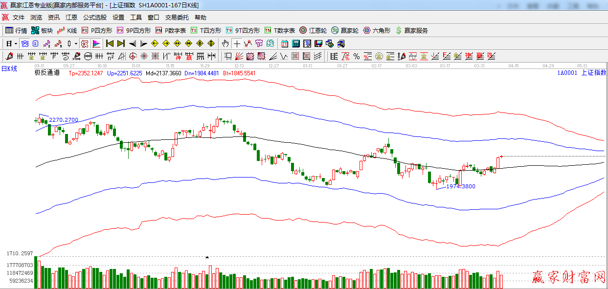
Task: Toggle the red 权 adjustment button
Action: click(x=85, y=44)
